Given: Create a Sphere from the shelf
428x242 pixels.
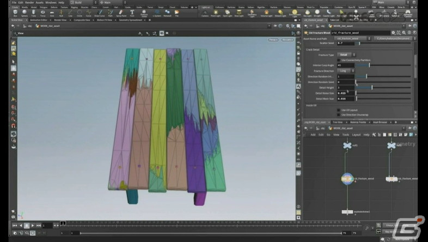Looking at the screenshot, I should (x=25, y=13).
